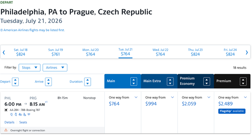
Task: Open the Airlines filter dropdown
Action: [x=55, y=67]
